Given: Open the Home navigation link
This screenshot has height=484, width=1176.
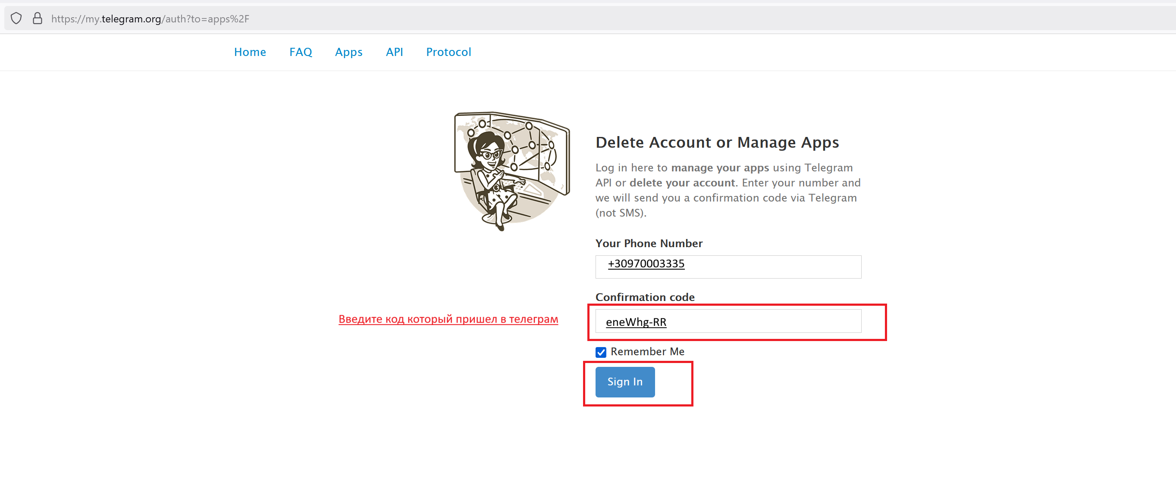Looking at the screenshot, I should [x=250, y=52].
